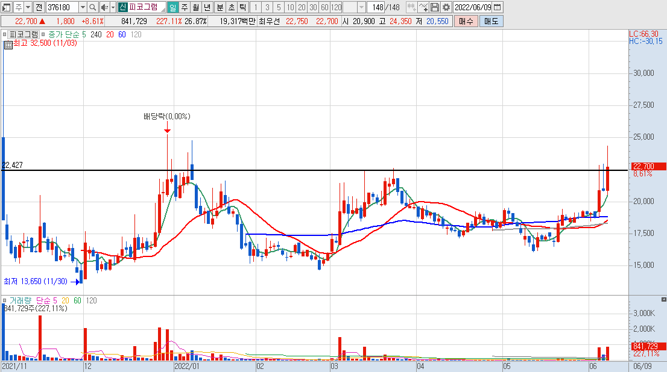Click the add indicator line icon
This screenshot has width=667, height=372.
click(x=423, y=7)
